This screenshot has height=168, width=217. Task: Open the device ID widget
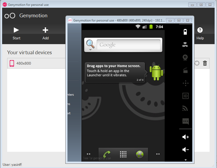click(x=185, y=96)
